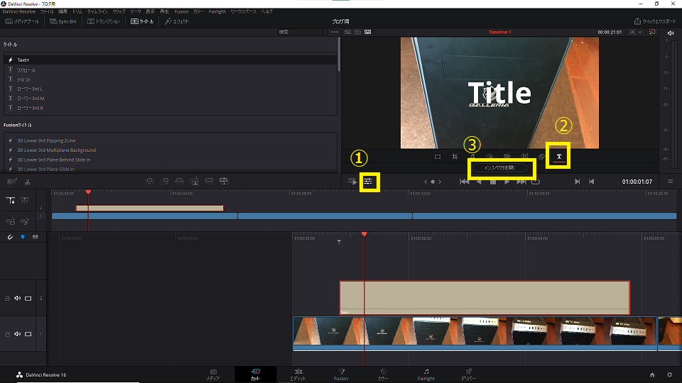Mute track 2 audio
The image size is (682, 383).
pyautogui.click(x=17, y=299)
